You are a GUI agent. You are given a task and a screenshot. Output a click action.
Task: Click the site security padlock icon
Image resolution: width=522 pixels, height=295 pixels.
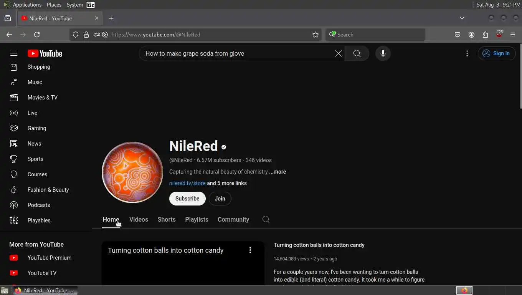point(86,35)
